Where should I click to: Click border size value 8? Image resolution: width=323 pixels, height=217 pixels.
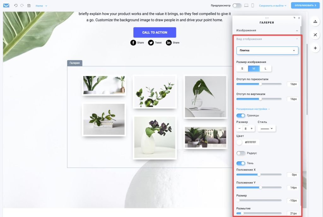pyautogui.click(x=245, y=129)
